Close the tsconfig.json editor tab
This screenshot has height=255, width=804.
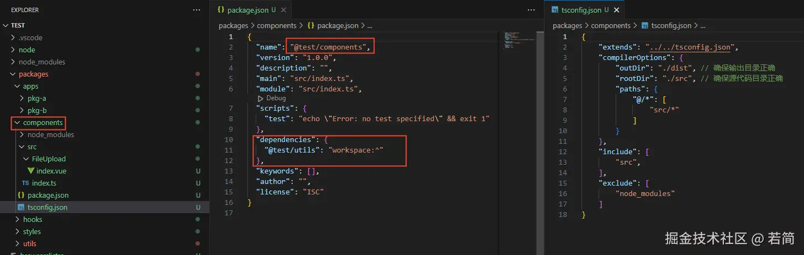(617, 10)
